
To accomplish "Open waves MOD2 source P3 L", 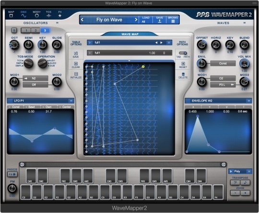I will (223, 85).
